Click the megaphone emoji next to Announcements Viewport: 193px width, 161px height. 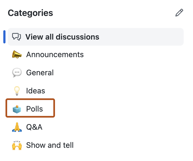(17, 54)
